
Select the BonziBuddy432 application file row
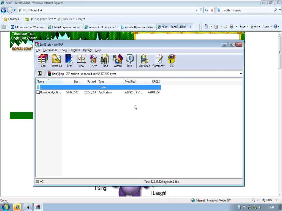click(x=98, y=92)
